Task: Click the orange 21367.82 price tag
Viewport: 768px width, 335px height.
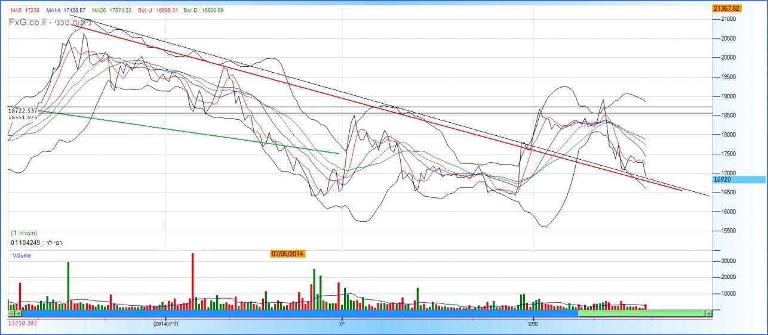Action: [727, 8]
